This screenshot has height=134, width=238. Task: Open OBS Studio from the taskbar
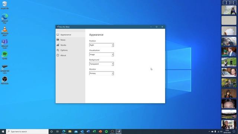click(x=112, y=131)
